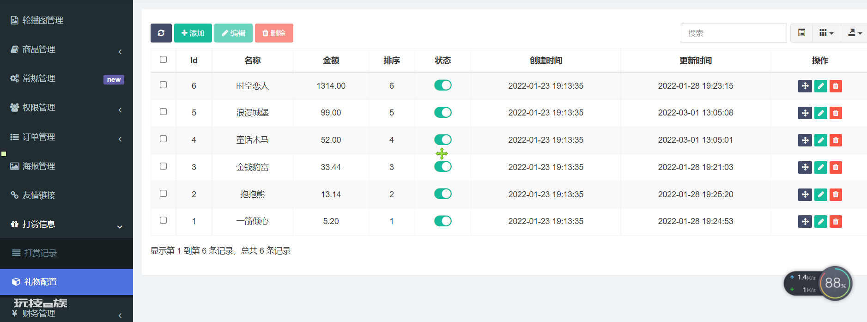The image size is (867, 322).
Task: Click drag-sort icon for 时空恋人 row
Action: (x=805, y=86)
